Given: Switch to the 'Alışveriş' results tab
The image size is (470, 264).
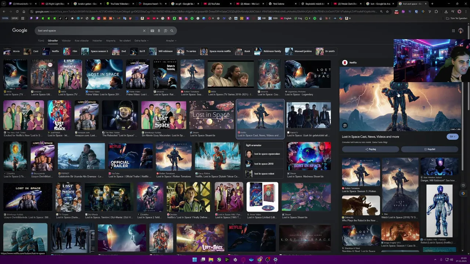Looking at the screenshot, I should [111, 41].
